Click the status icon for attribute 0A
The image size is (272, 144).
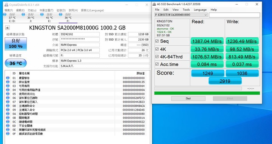pyautogui.click(x=8, y=114)
